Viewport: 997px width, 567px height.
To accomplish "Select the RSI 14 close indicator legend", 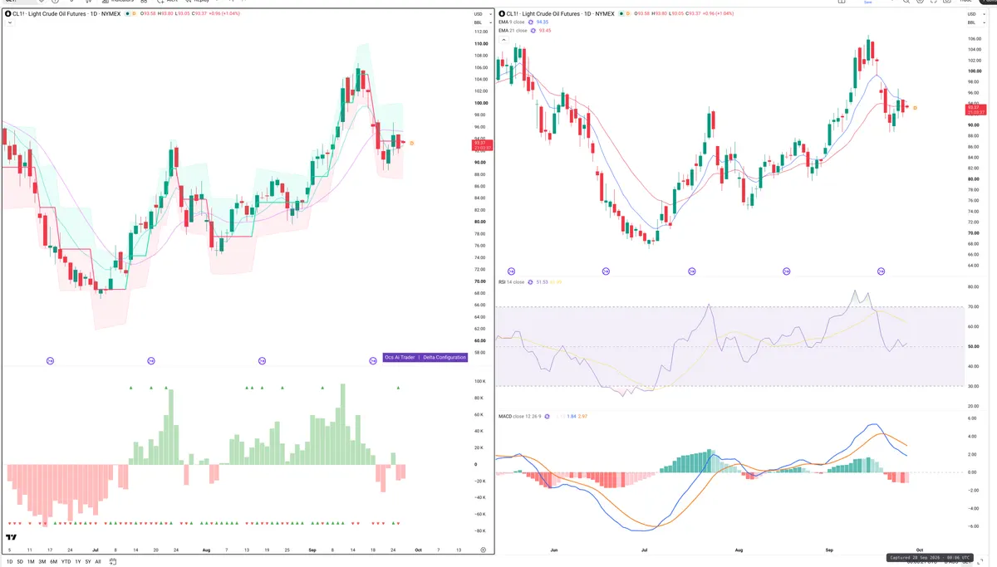I will click(511, 282).
